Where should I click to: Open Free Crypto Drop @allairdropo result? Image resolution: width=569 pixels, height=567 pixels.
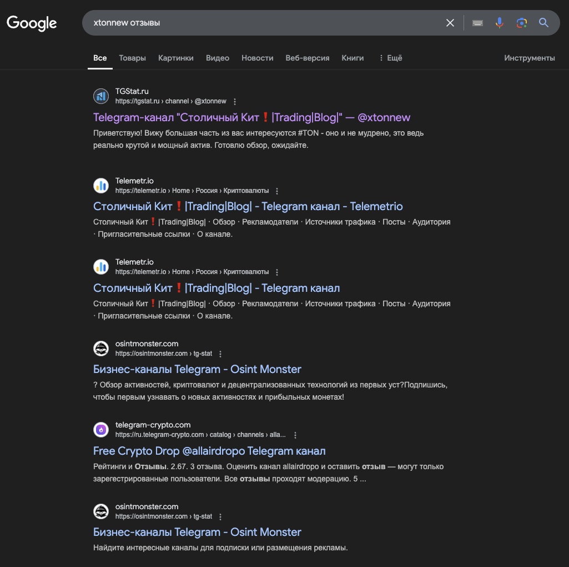tap(209, 451)
